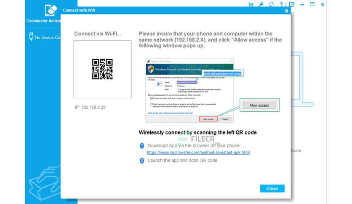The width and height of the screenshot is (352, 204).
Task: Select the No Device Connected USB icon
Action: (31, 36)
